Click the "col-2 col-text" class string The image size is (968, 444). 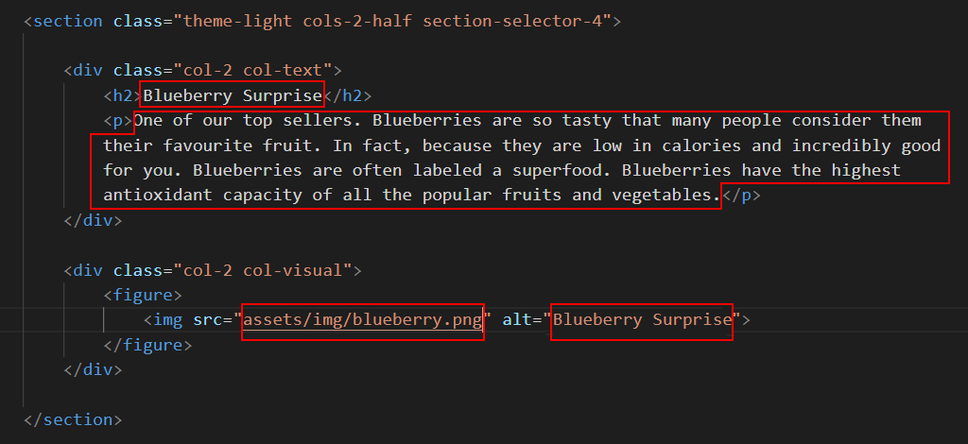tap(253, 70)
